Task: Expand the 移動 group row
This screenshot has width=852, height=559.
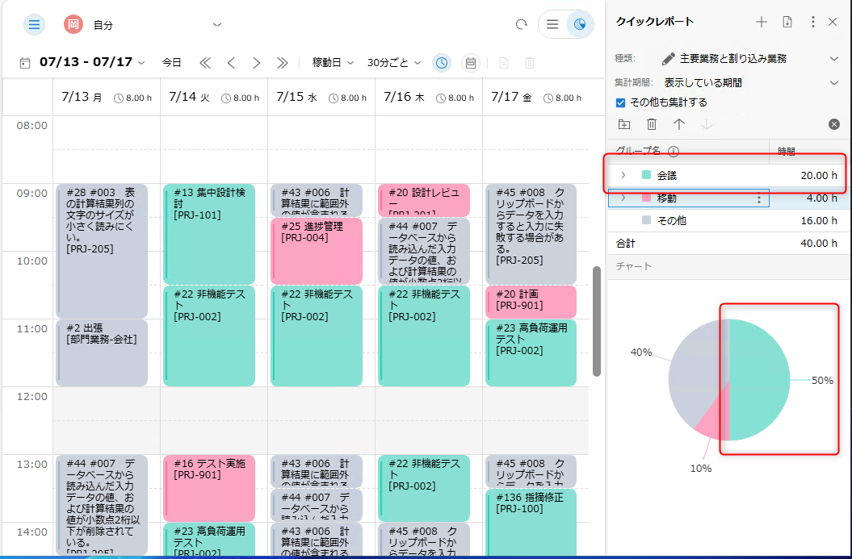Action: point(623,198)
